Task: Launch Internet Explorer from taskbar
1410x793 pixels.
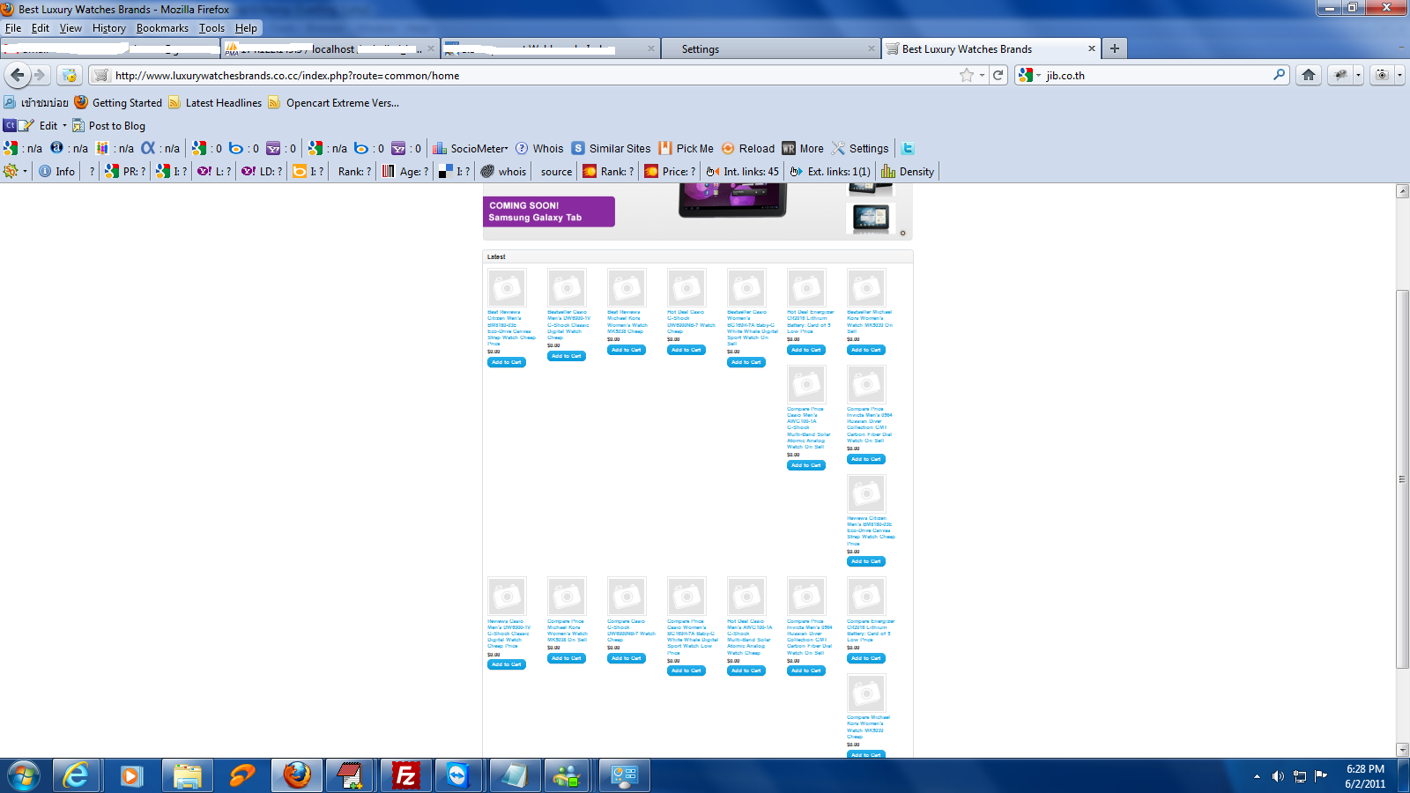Action: tap(77, 775)
